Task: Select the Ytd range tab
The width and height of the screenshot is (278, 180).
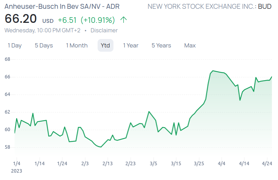Action: click(x=105, y=45)
